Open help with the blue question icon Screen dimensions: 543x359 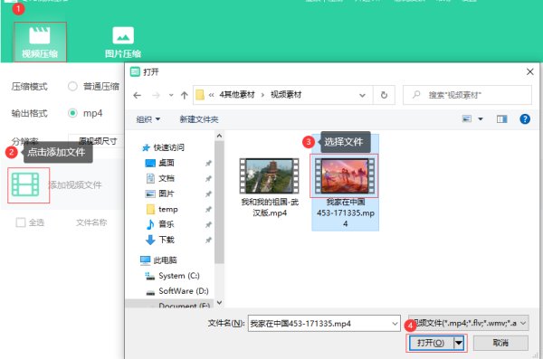(525, 119)
